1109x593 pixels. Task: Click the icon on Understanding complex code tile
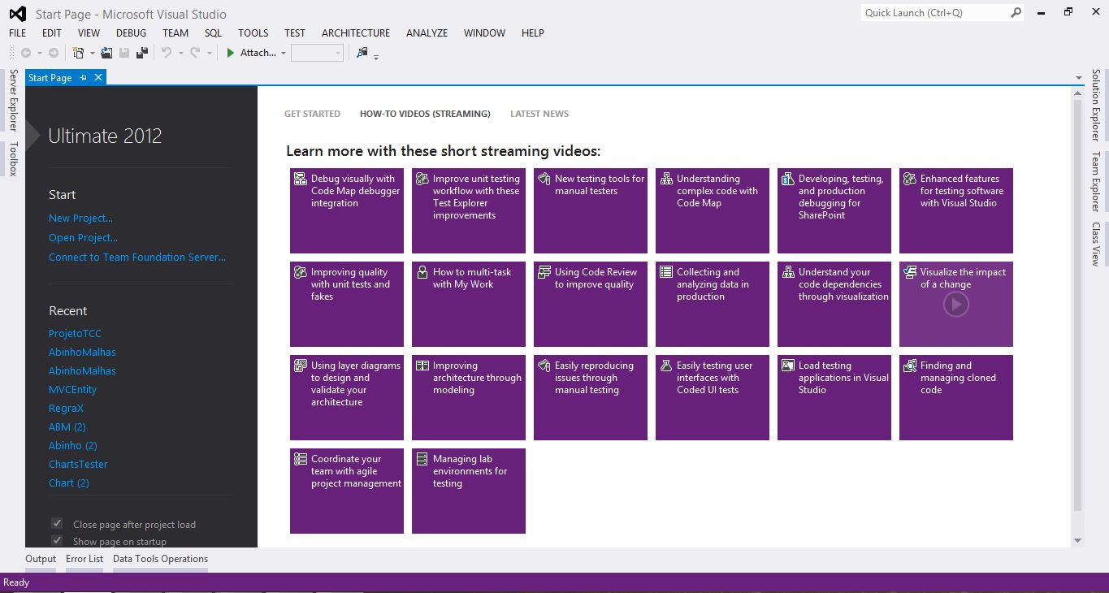(x=666, y=179)
